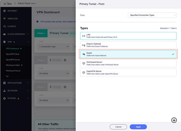Select the LAN connection type
The image size is (181, 131).
[x=128, y=36]
